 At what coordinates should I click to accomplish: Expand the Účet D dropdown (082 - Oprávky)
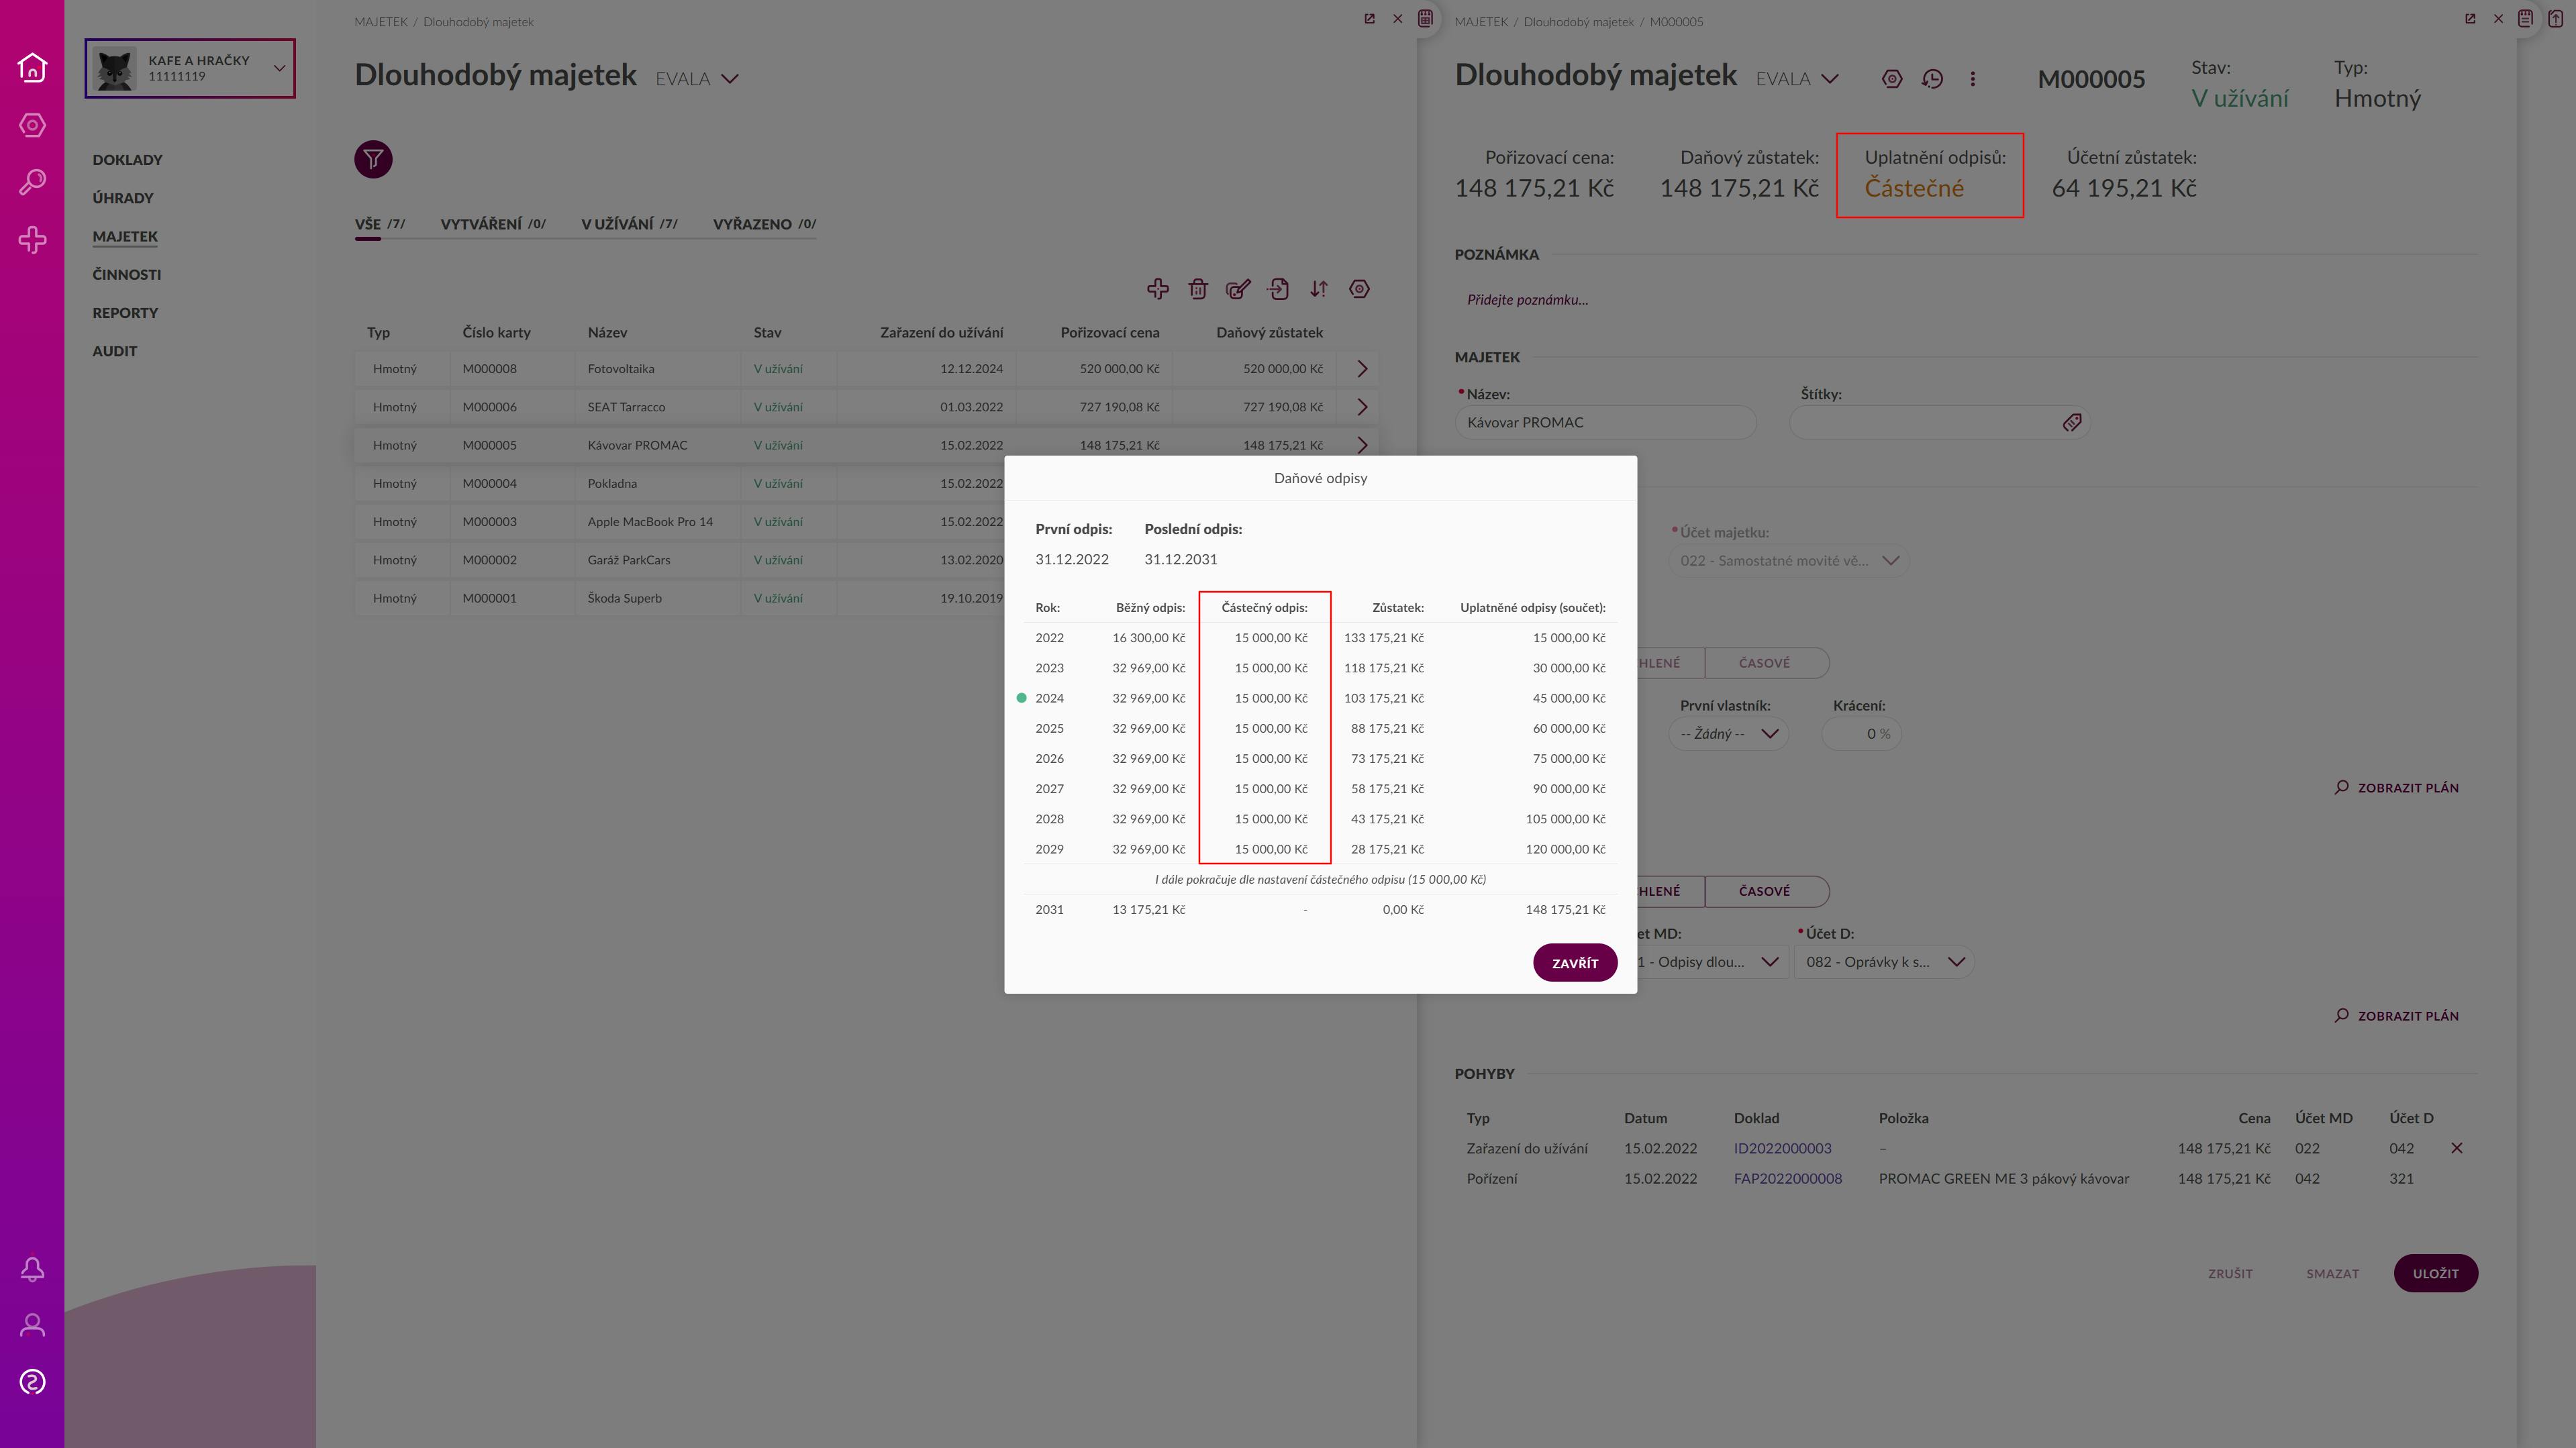click(1884, 962)
